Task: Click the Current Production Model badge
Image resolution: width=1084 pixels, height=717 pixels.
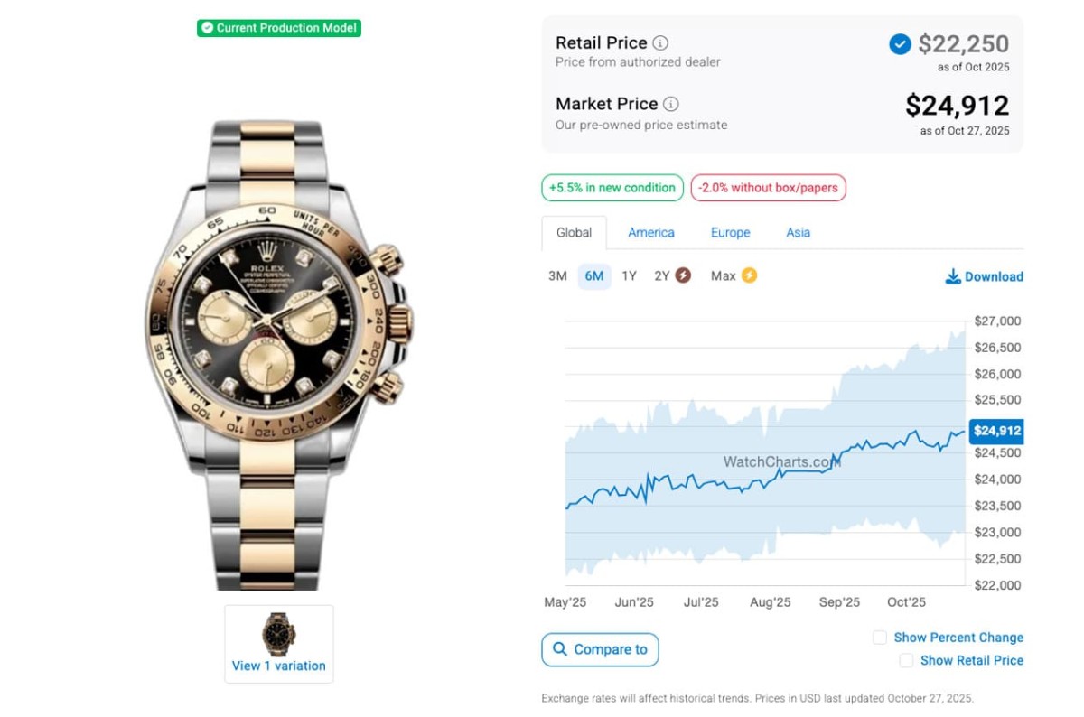Action: pos(279,28)
